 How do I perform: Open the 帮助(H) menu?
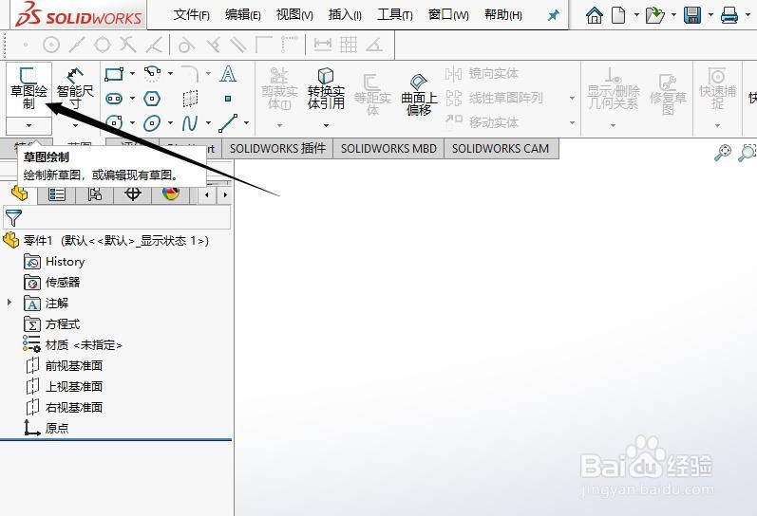tap(503, 15)
